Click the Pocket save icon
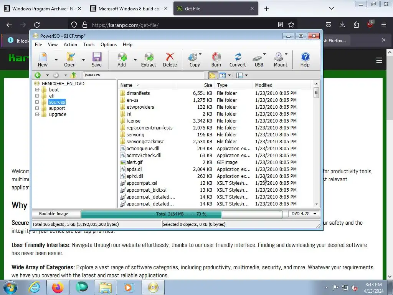 (x=329, y=25)
